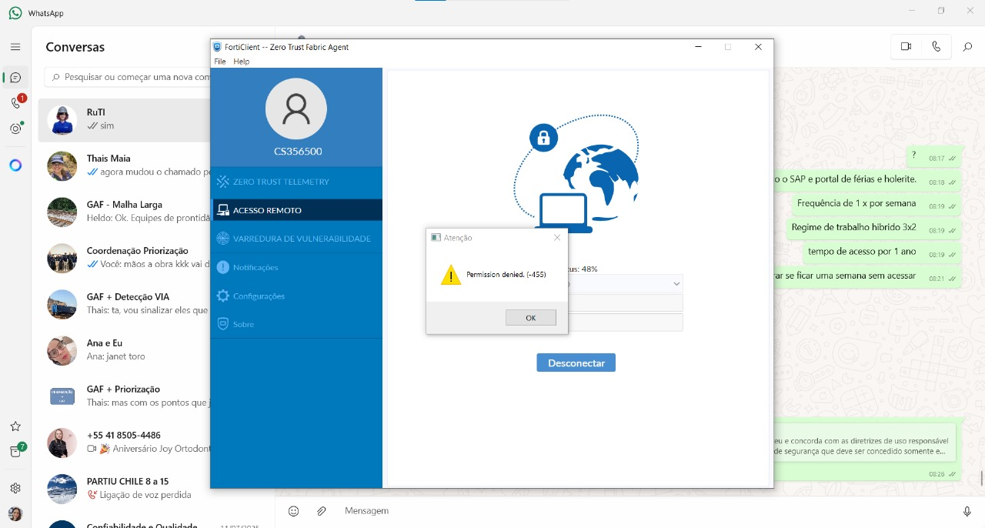The image size is (985, 528).
Task: Click the Notificações exclamation icon
Action: tap(223, 267)
